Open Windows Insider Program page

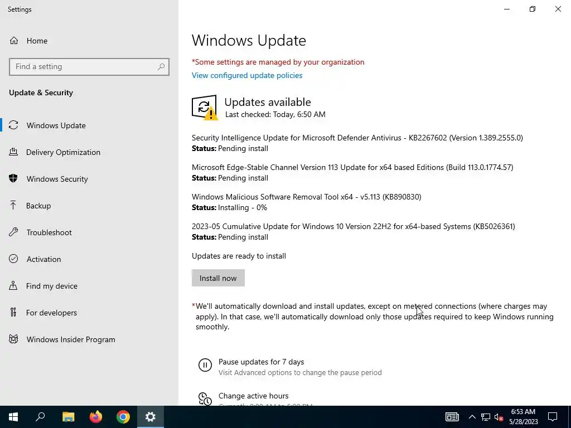click(89, 339)
